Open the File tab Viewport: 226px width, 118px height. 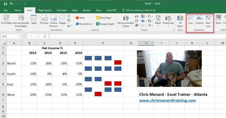click(6, 10)
